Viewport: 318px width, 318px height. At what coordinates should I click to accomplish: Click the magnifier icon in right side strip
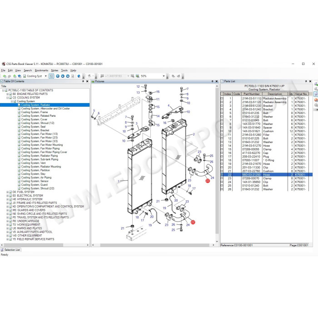[316, 105]
